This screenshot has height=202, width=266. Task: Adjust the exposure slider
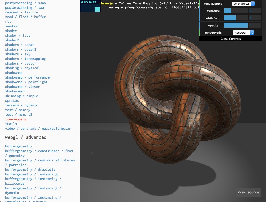point(236,11)
